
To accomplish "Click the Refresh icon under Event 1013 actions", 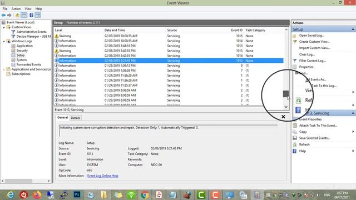I will pos(295,144).
